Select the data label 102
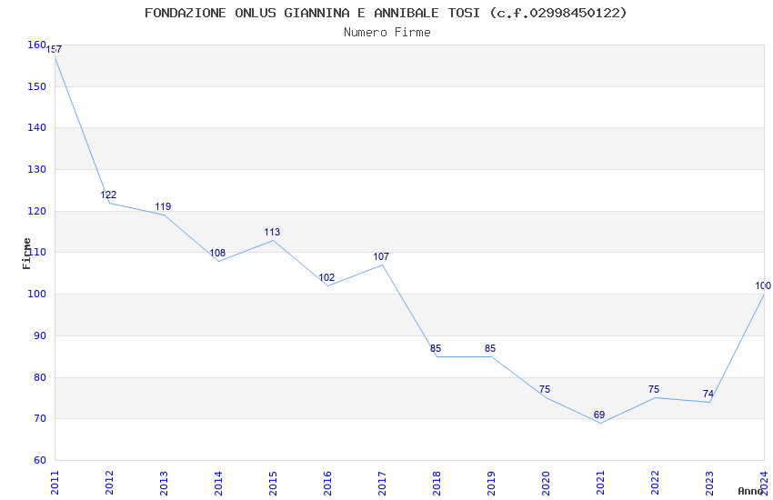Viewport: 773px width, 500px height. click(x=326, y=278)
